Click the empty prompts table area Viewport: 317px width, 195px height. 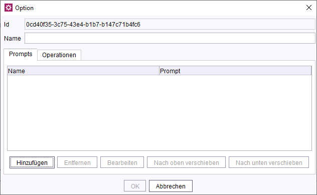point(160,113)
